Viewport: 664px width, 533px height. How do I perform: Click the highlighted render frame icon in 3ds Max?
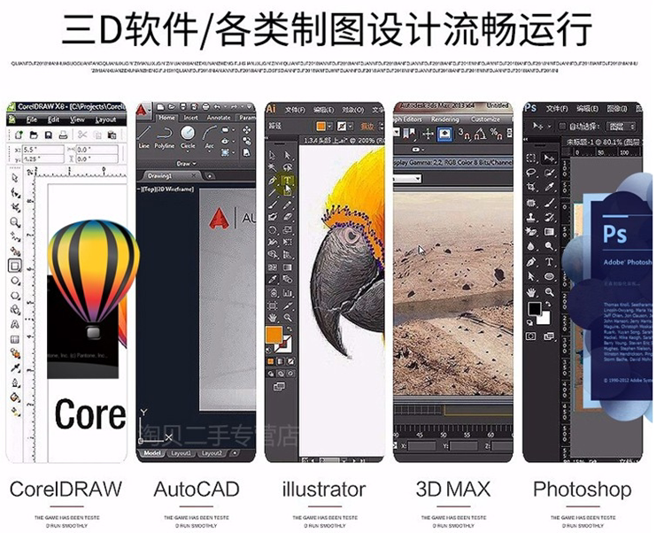(x=444, y=135)
